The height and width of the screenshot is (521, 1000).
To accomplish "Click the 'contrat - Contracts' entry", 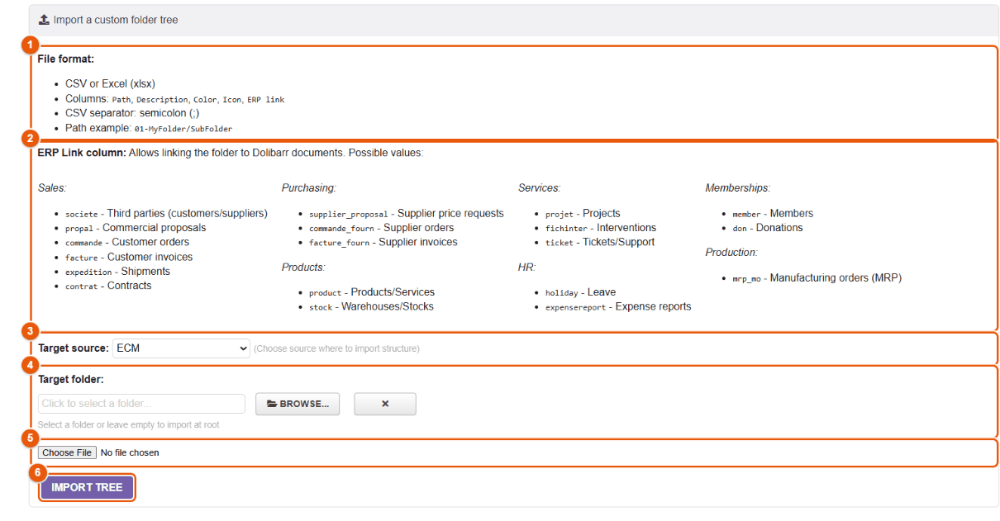I will pos(108,286).
